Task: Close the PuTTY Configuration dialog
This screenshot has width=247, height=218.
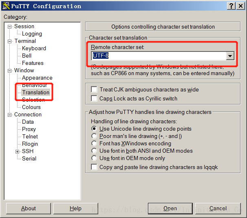Action: (x=241, y=6)
